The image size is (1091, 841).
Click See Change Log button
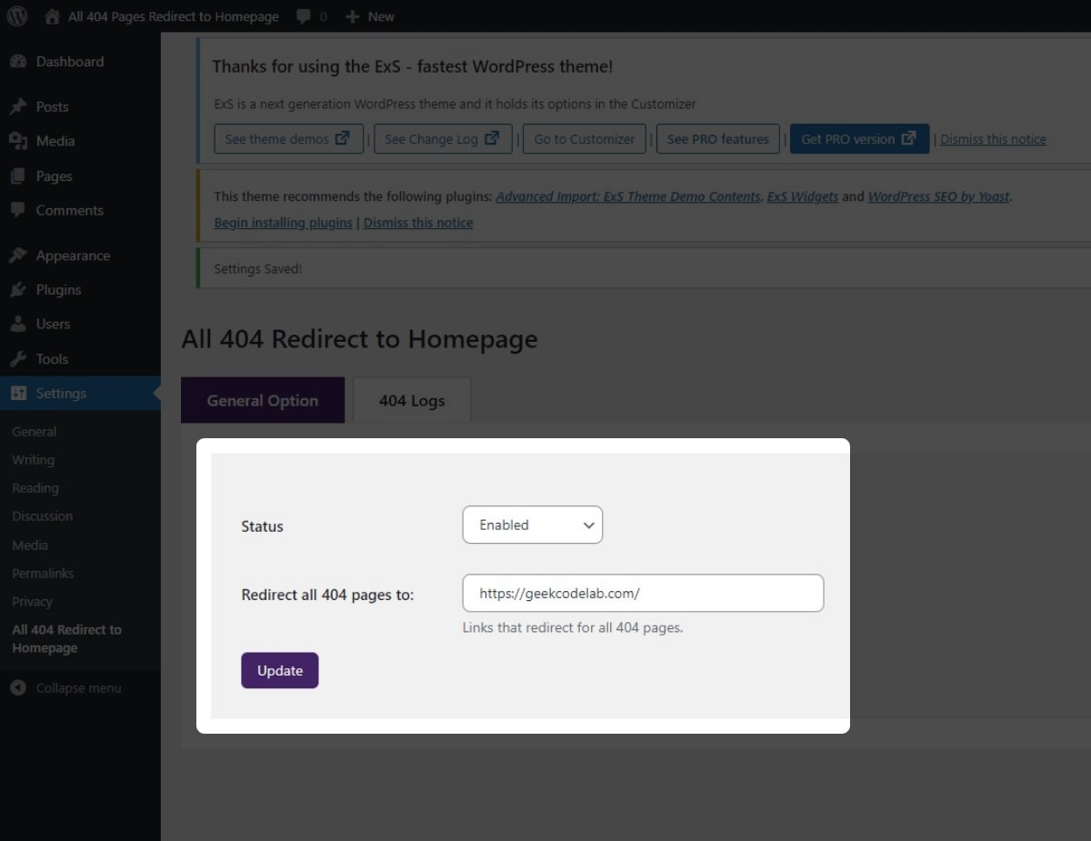pos(443,139)
